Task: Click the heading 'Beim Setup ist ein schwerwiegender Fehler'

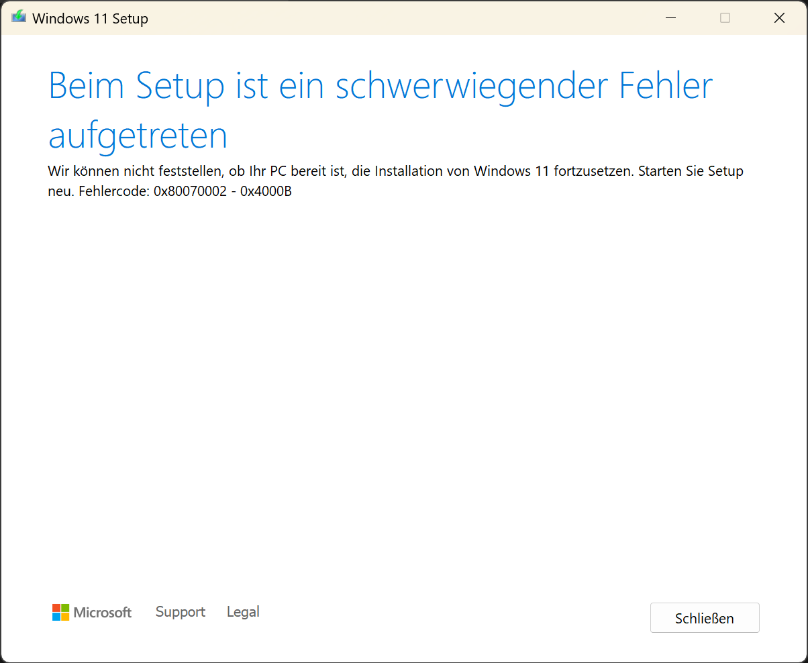Action: [x=381, y=86]
